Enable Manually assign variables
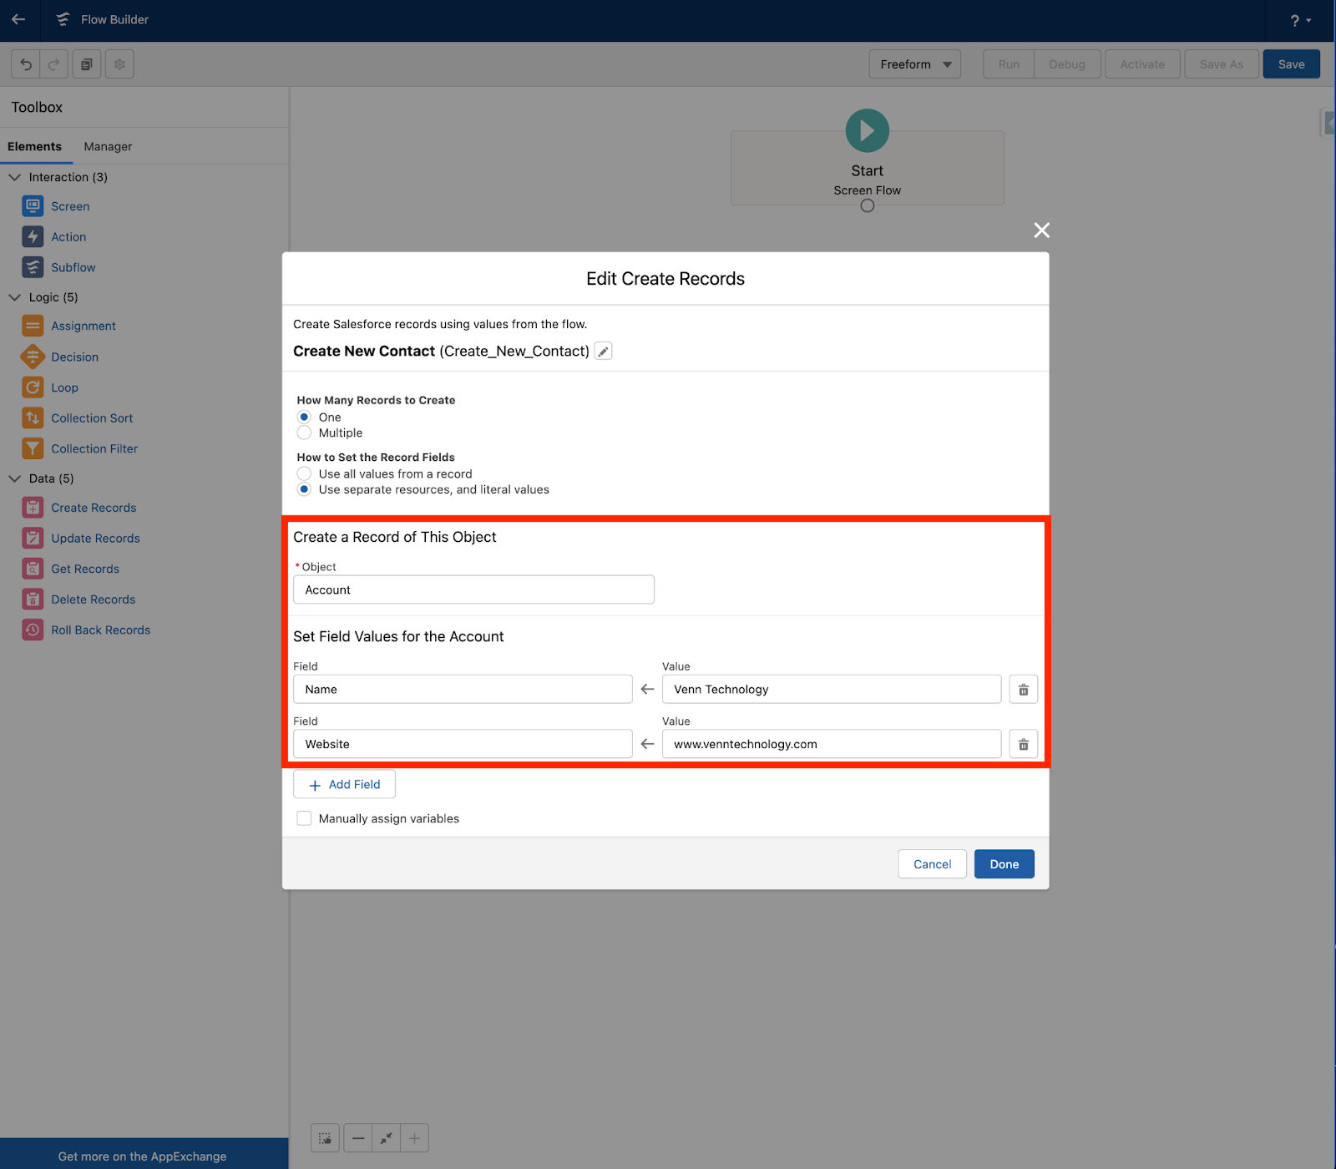The width and height of the screenshot is (1336, 1169). click(x=304, y=818)
